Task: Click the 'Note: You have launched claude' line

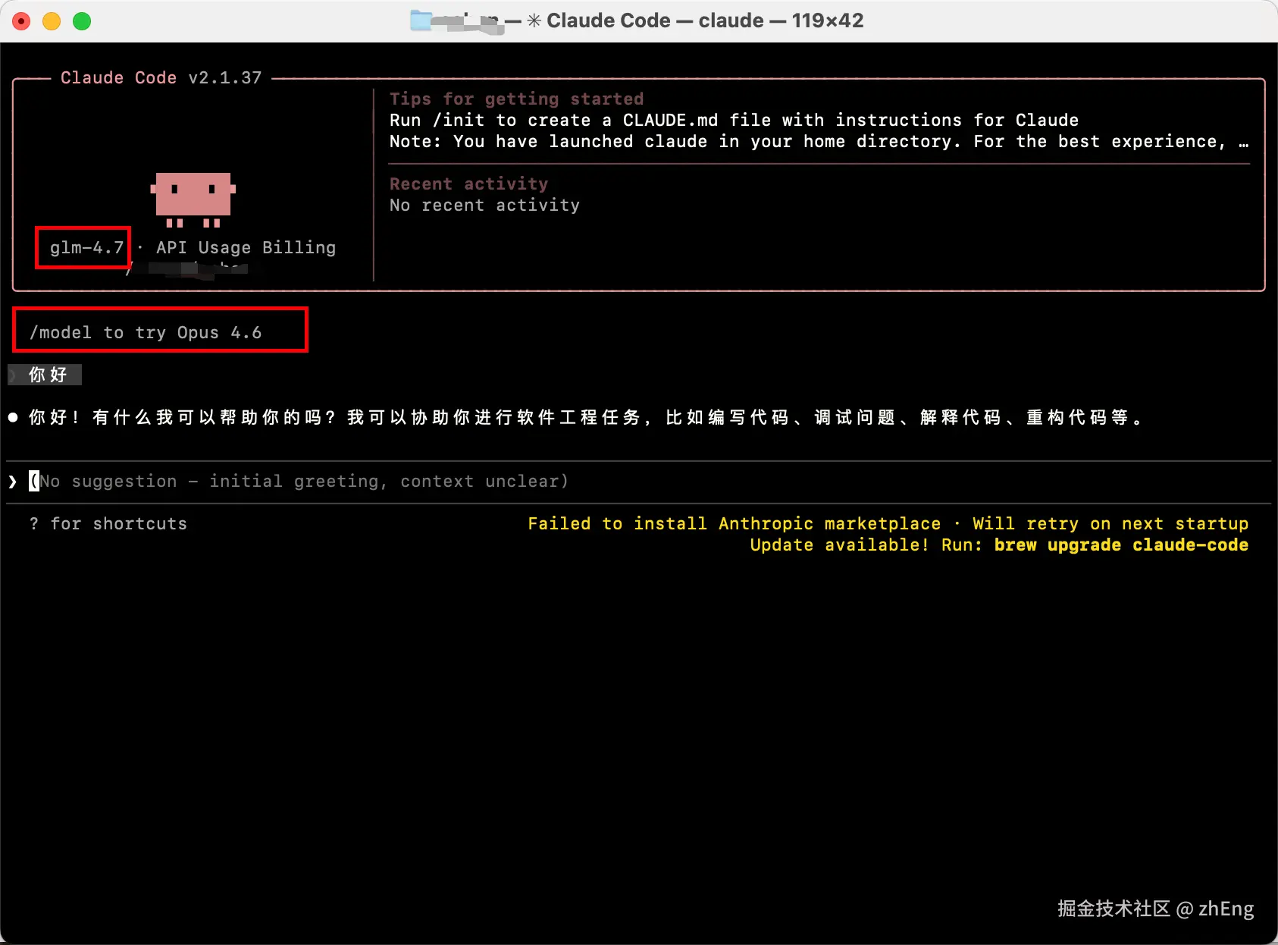Action: 819,141
